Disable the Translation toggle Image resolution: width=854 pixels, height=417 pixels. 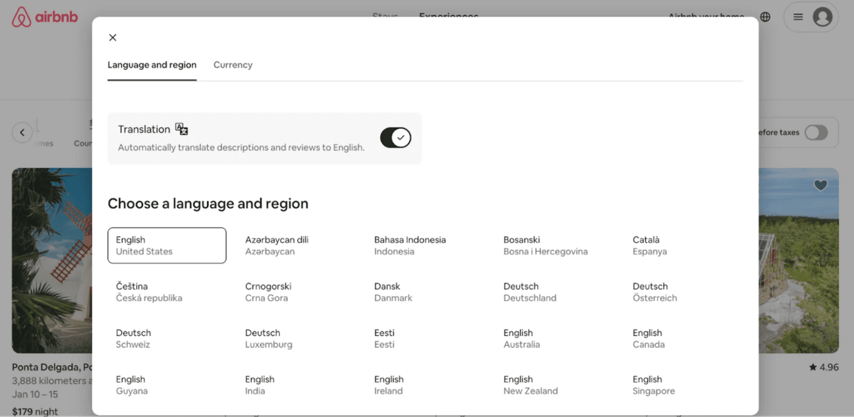(395, 138)
